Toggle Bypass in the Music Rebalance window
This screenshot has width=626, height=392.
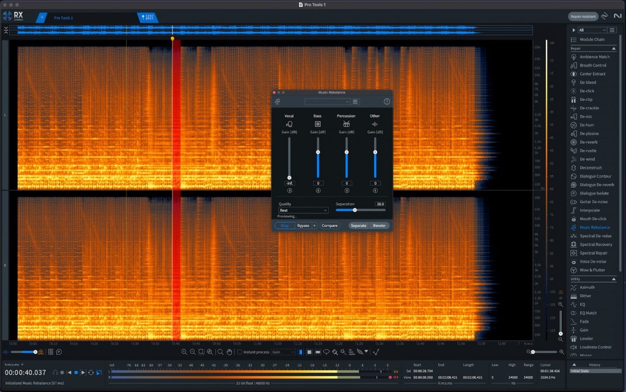[304, 225]
